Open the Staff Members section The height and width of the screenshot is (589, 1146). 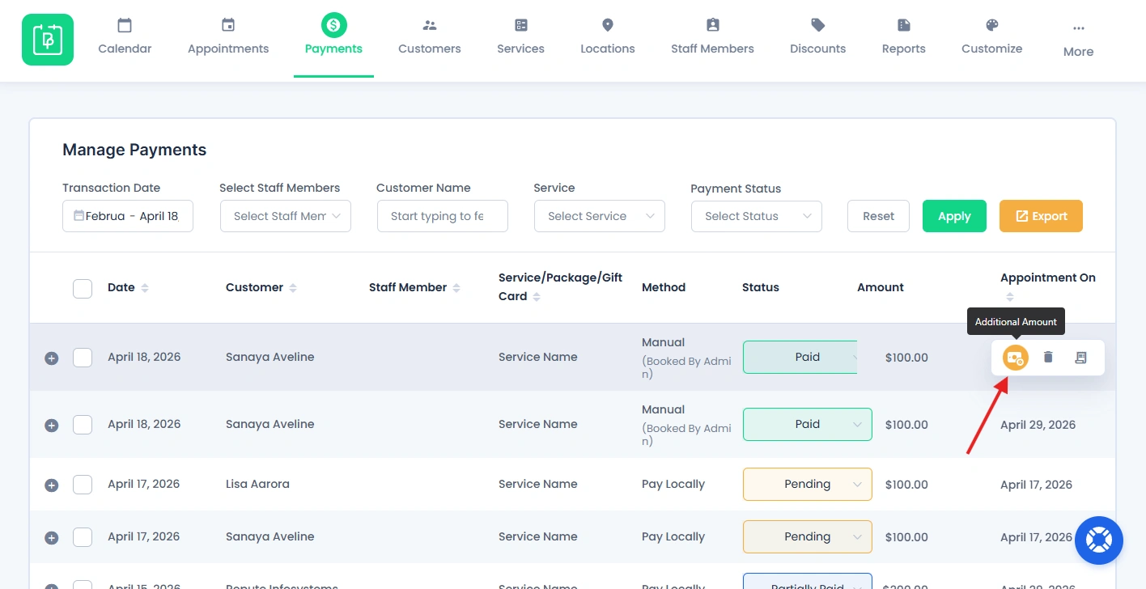coord(712,37)
